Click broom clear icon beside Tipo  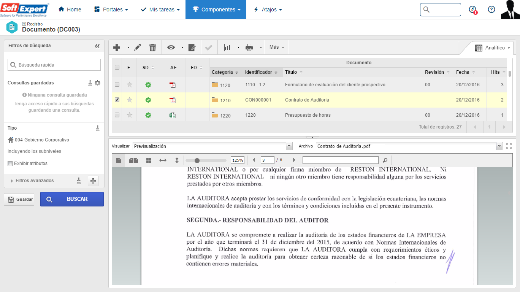(98, 128)
